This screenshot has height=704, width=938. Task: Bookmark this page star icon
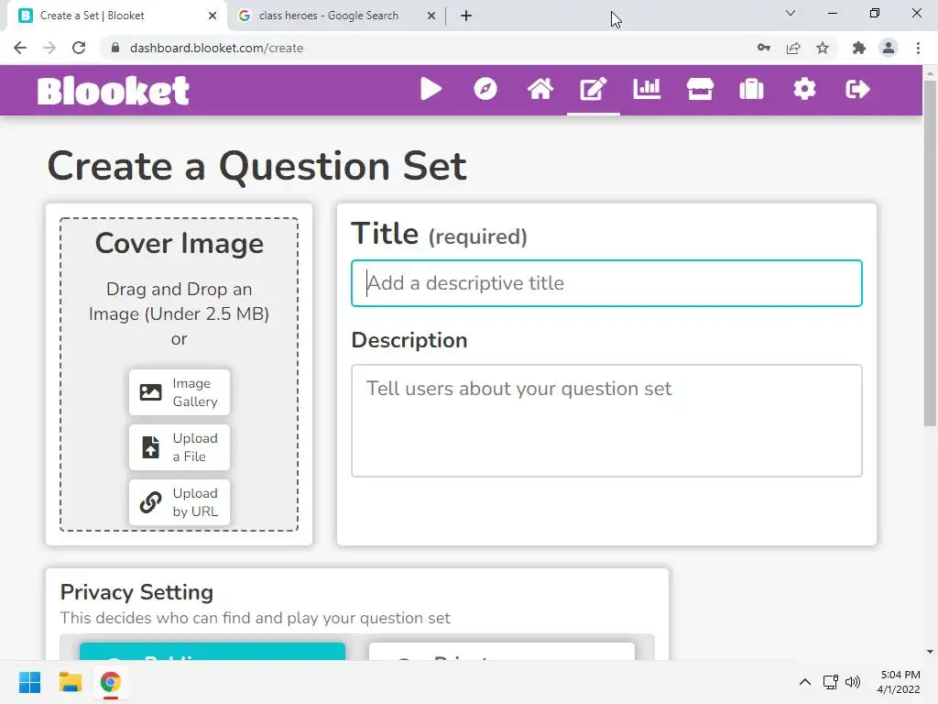(823, 48)
